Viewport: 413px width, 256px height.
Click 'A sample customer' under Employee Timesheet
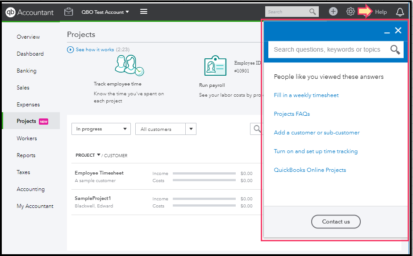[x=95, y=180]
